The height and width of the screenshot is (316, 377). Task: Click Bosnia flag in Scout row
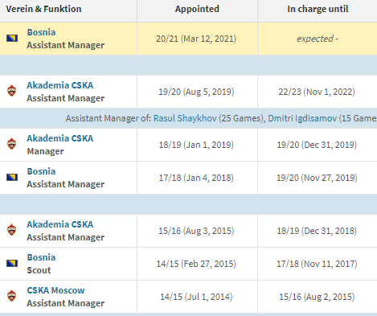pos(12,264)
